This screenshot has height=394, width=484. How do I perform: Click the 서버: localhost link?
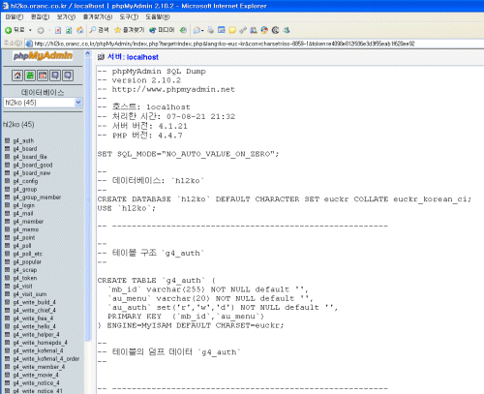[x=133, y=57]
